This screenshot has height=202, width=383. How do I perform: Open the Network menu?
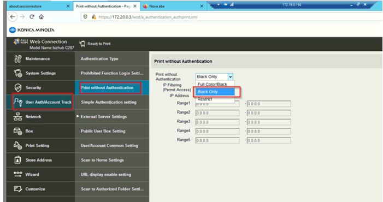click(33, 117)
